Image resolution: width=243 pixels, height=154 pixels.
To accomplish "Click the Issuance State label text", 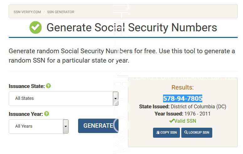I will pos(27,86).
